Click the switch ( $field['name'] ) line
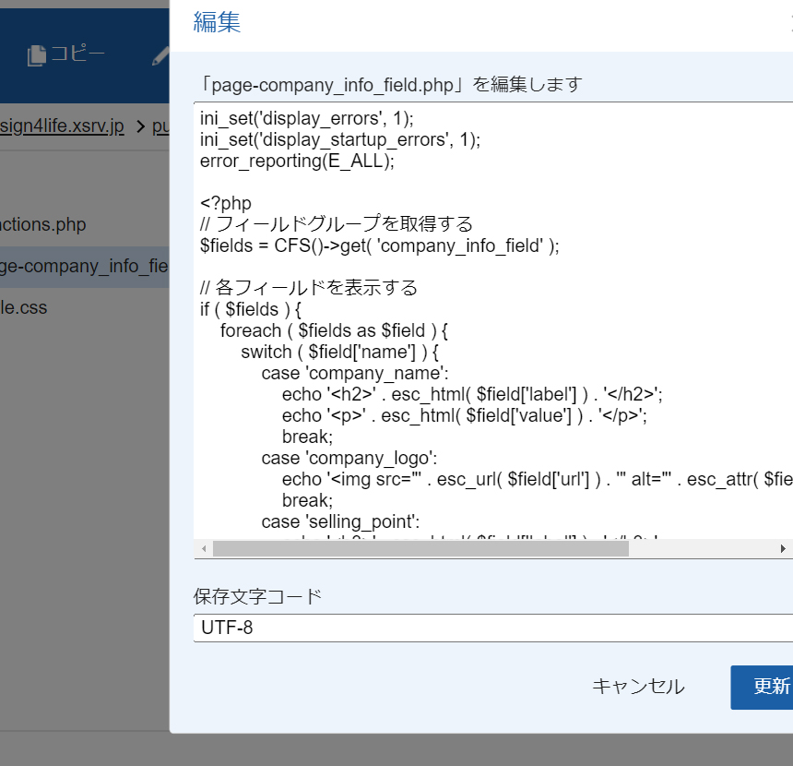793x766 pixels. pos(340,352)
